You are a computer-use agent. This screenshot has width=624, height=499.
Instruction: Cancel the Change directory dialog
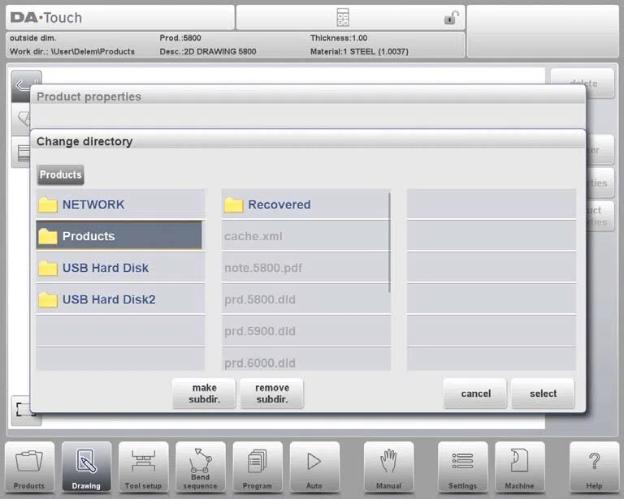pyautogui.click(x=475, y=394)
